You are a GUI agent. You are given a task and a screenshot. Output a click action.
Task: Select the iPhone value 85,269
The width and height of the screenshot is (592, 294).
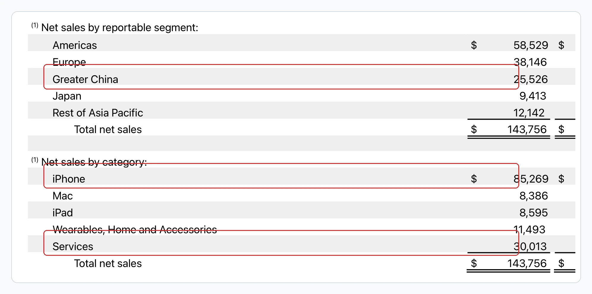(x=531, y=179)
